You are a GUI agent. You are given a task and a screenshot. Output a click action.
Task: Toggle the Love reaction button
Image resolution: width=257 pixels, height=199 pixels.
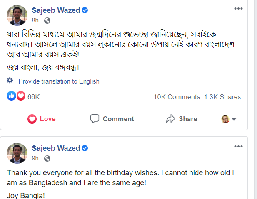[42, 119]
